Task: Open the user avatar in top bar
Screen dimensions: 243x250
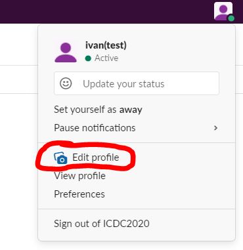Action: point(223,11)
